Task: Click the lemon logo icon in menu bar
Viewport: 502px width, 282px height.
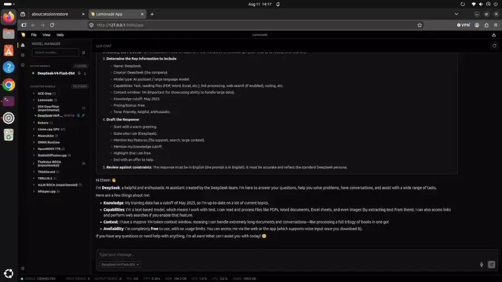Action: 23,35
